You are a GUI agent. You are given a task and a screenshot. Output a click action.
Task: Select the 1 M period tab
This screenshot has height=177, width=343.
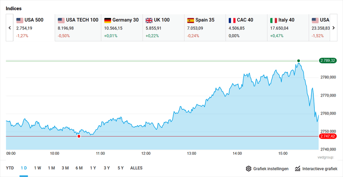point(51,168)
